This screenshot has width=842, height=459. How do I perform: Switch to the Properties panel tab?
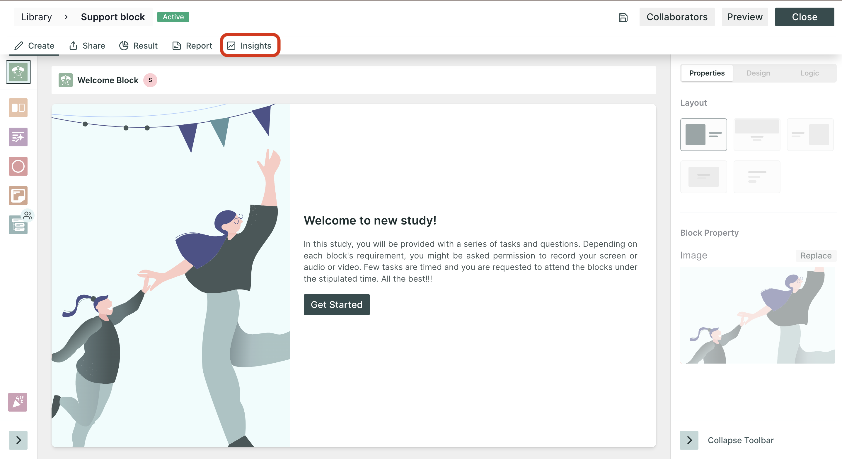point(707,73)
